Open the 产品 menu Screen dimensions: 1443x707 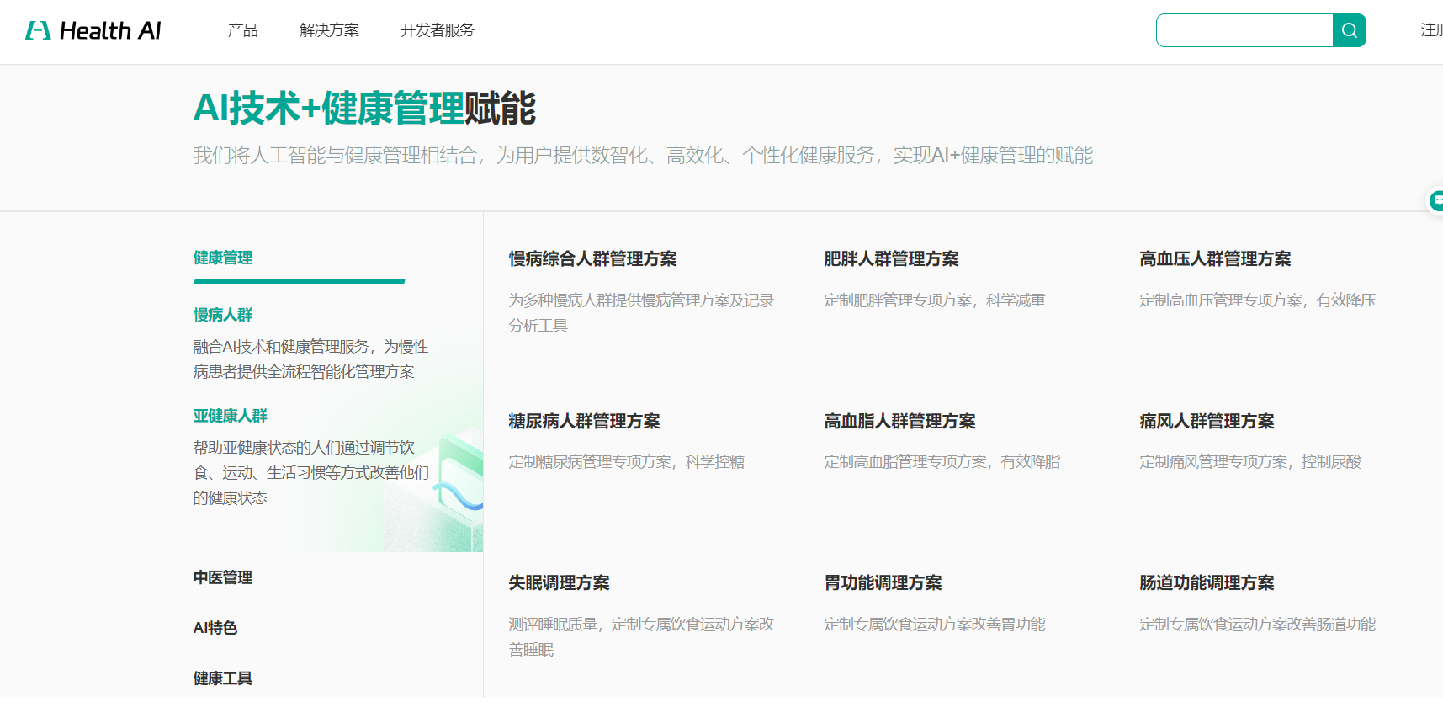point(243,30)
